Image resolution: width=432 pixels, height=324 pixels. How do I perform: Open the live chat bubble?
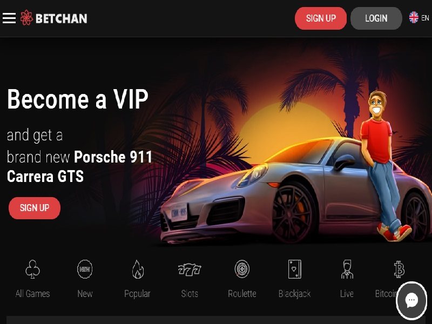coord(411,300)
